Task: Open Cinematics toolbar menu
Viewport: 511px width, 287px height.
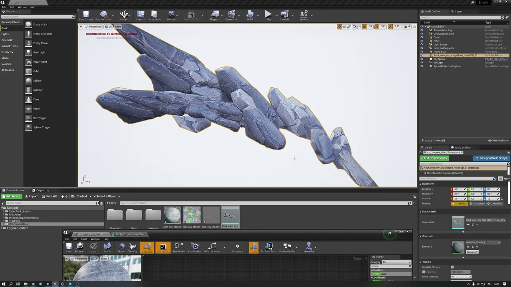Action: pyautogui.click(x=231, y=16)
